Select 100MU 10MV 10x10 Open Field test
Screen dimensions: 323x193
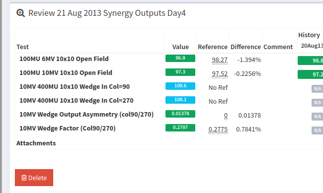pyautogui.click(x=66, y=73)
